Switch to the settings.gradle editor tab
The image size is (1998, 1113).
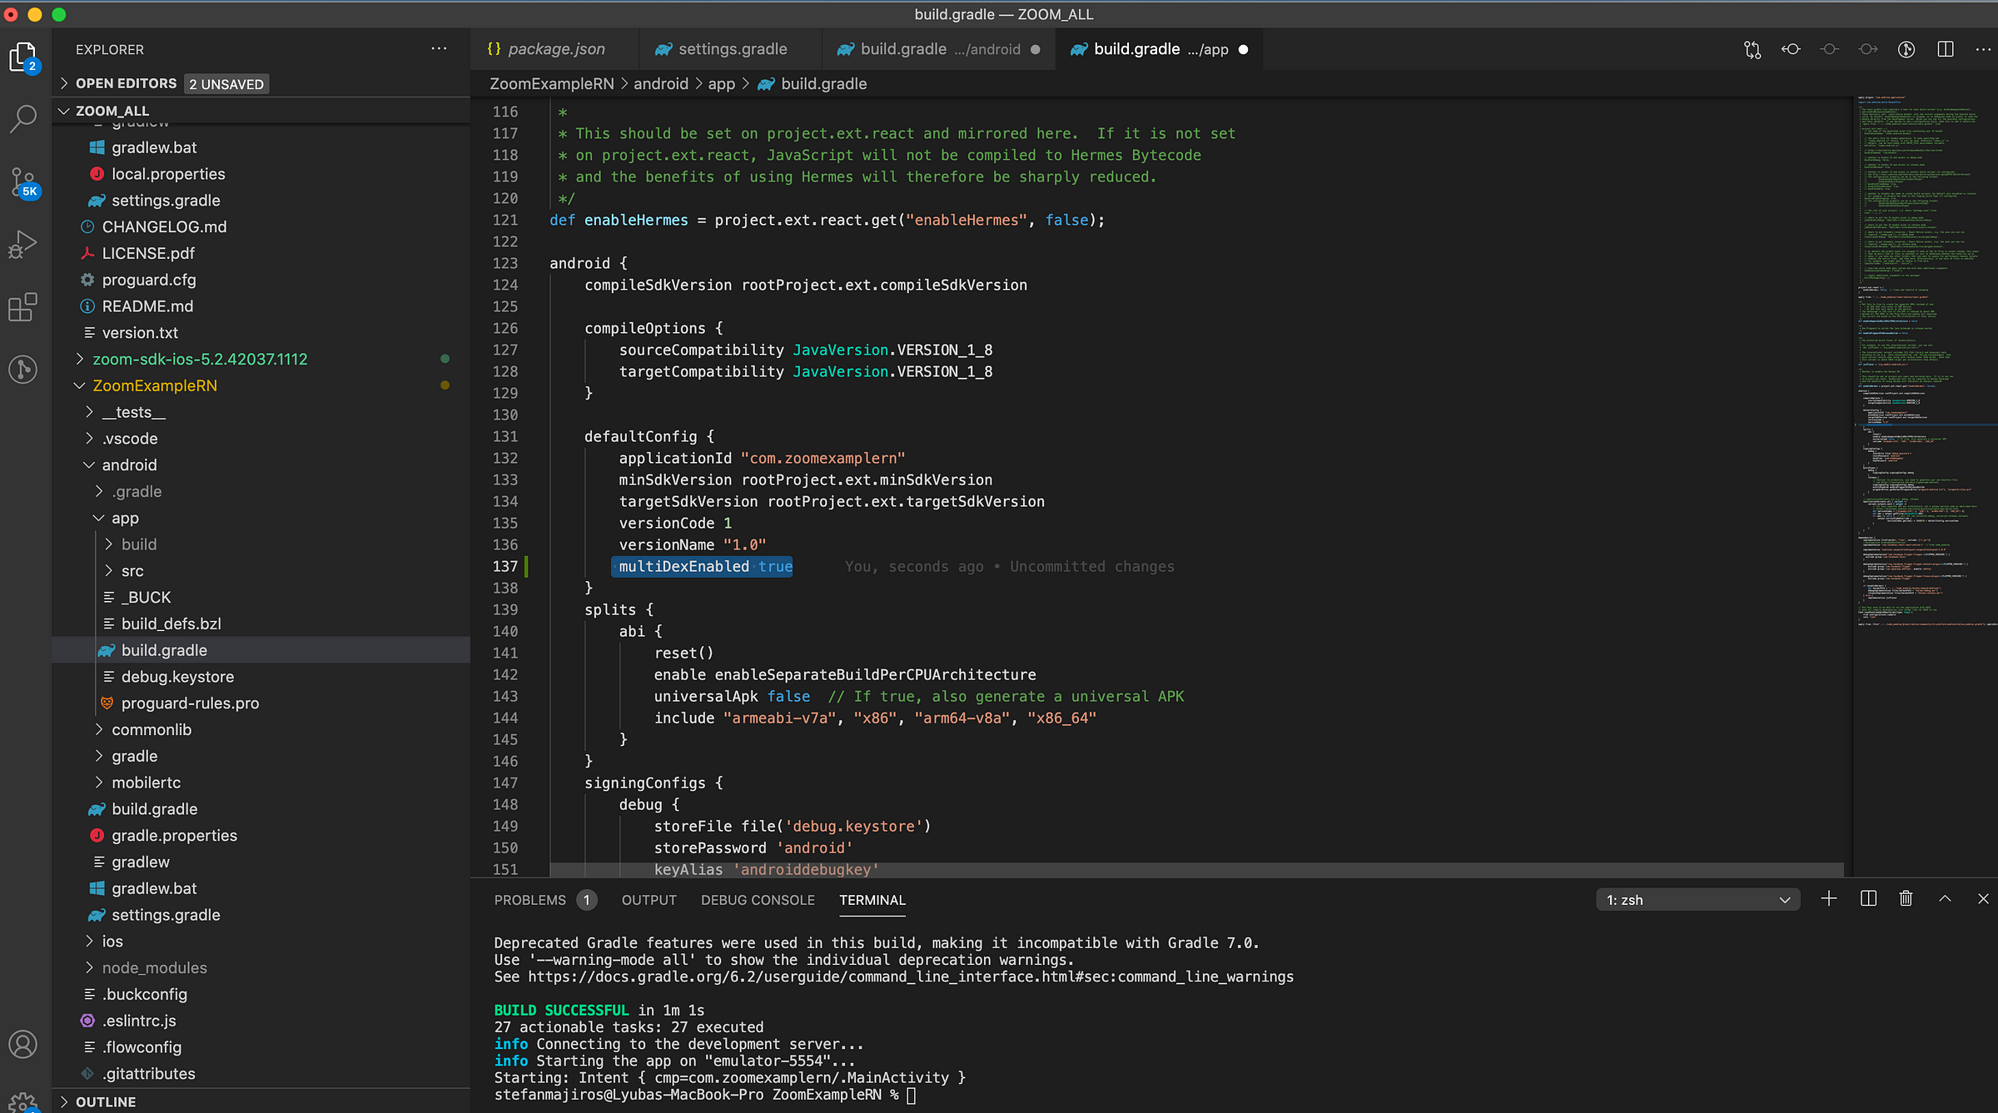(731, 49)
